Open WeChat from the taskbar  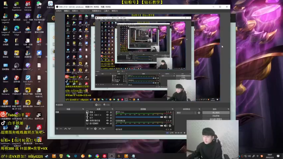coord(68,156)
